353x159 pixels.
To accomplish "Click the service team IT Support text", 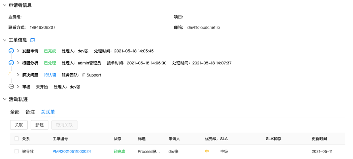I will point(92,75).
